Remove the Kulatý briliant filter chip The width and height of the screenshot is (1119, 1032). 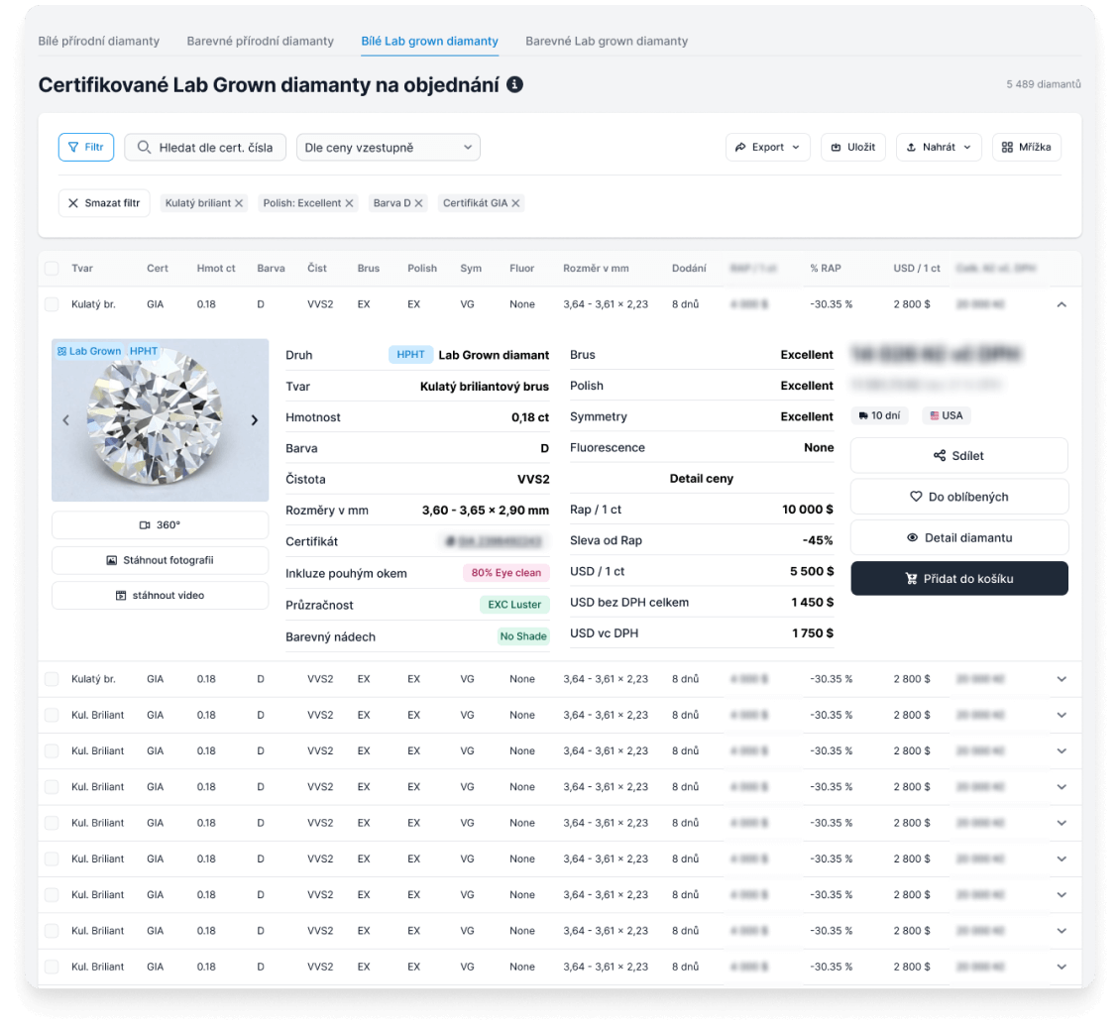tap(239, 203)
